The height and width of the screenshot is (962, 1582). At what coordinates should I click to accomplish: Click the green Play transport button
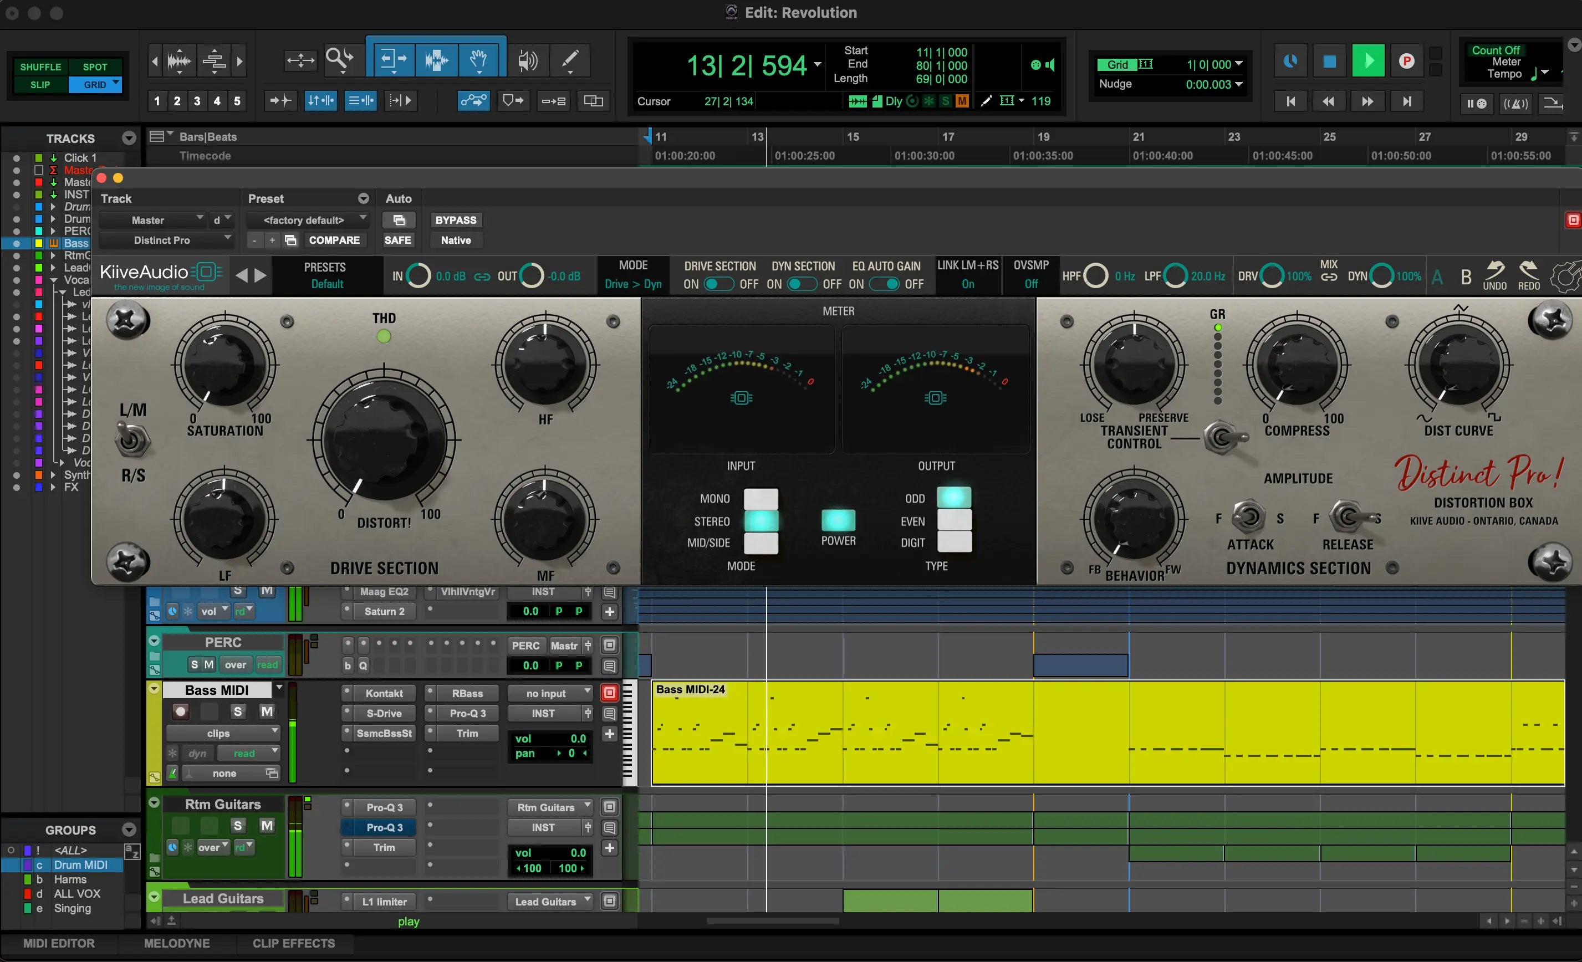1368,61
